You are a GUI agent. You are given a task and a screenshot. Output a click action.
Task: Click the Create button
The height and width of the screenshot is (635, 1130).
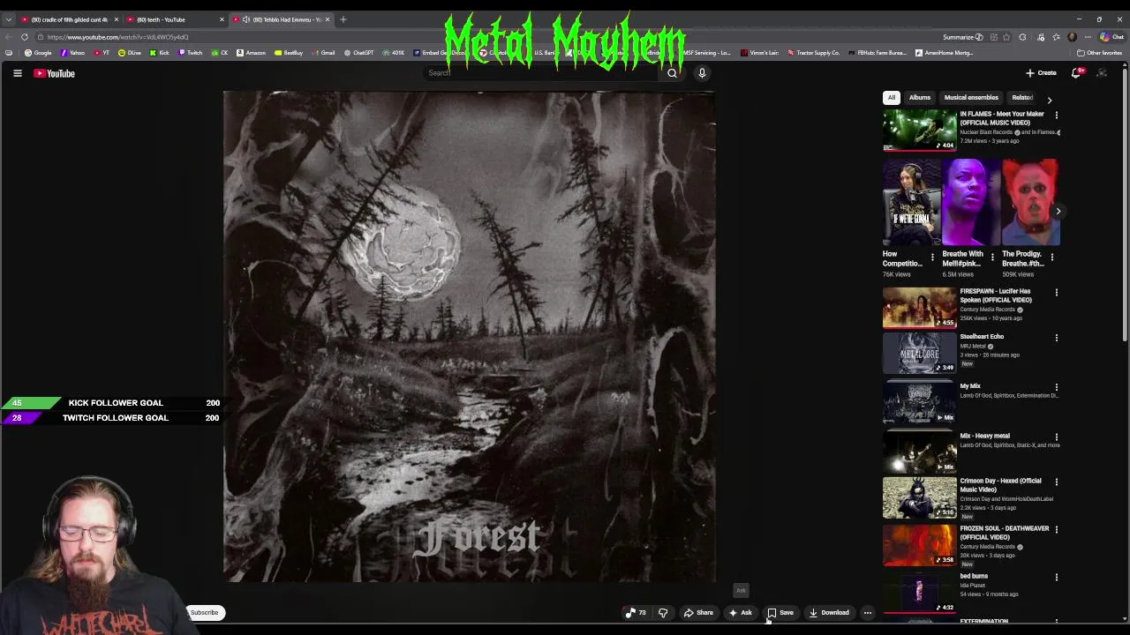click(1041, 73)
